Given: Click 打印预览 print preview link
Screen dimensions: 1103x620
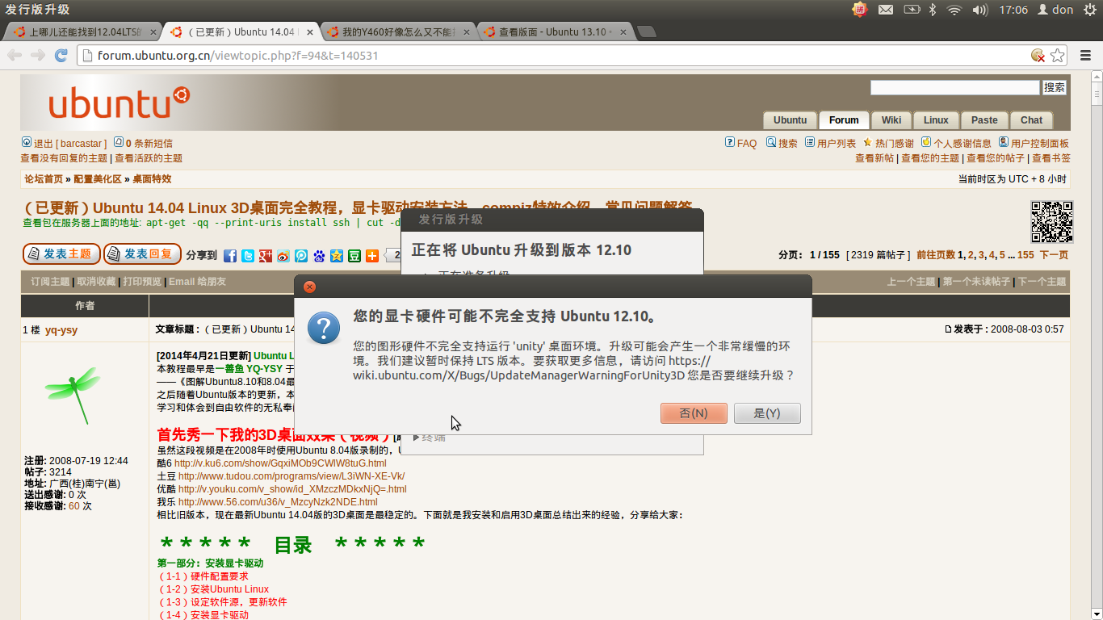Looking at the screenshot, I should pyautogui.click(x=142, y=282).
